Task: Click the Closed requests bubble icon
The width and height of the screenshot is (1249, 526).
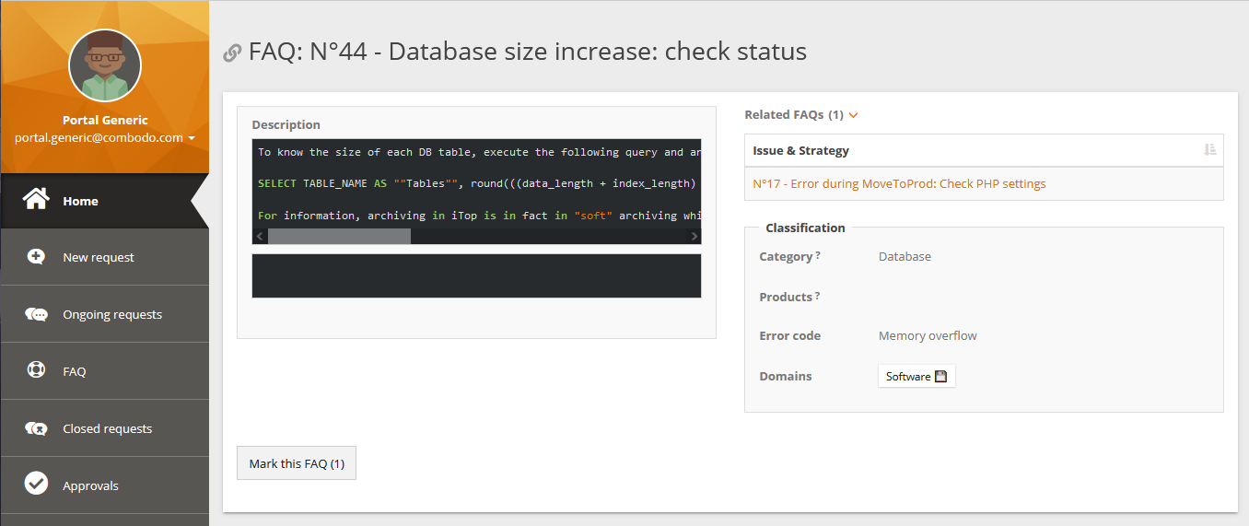Action: click(x=36, y=428)
